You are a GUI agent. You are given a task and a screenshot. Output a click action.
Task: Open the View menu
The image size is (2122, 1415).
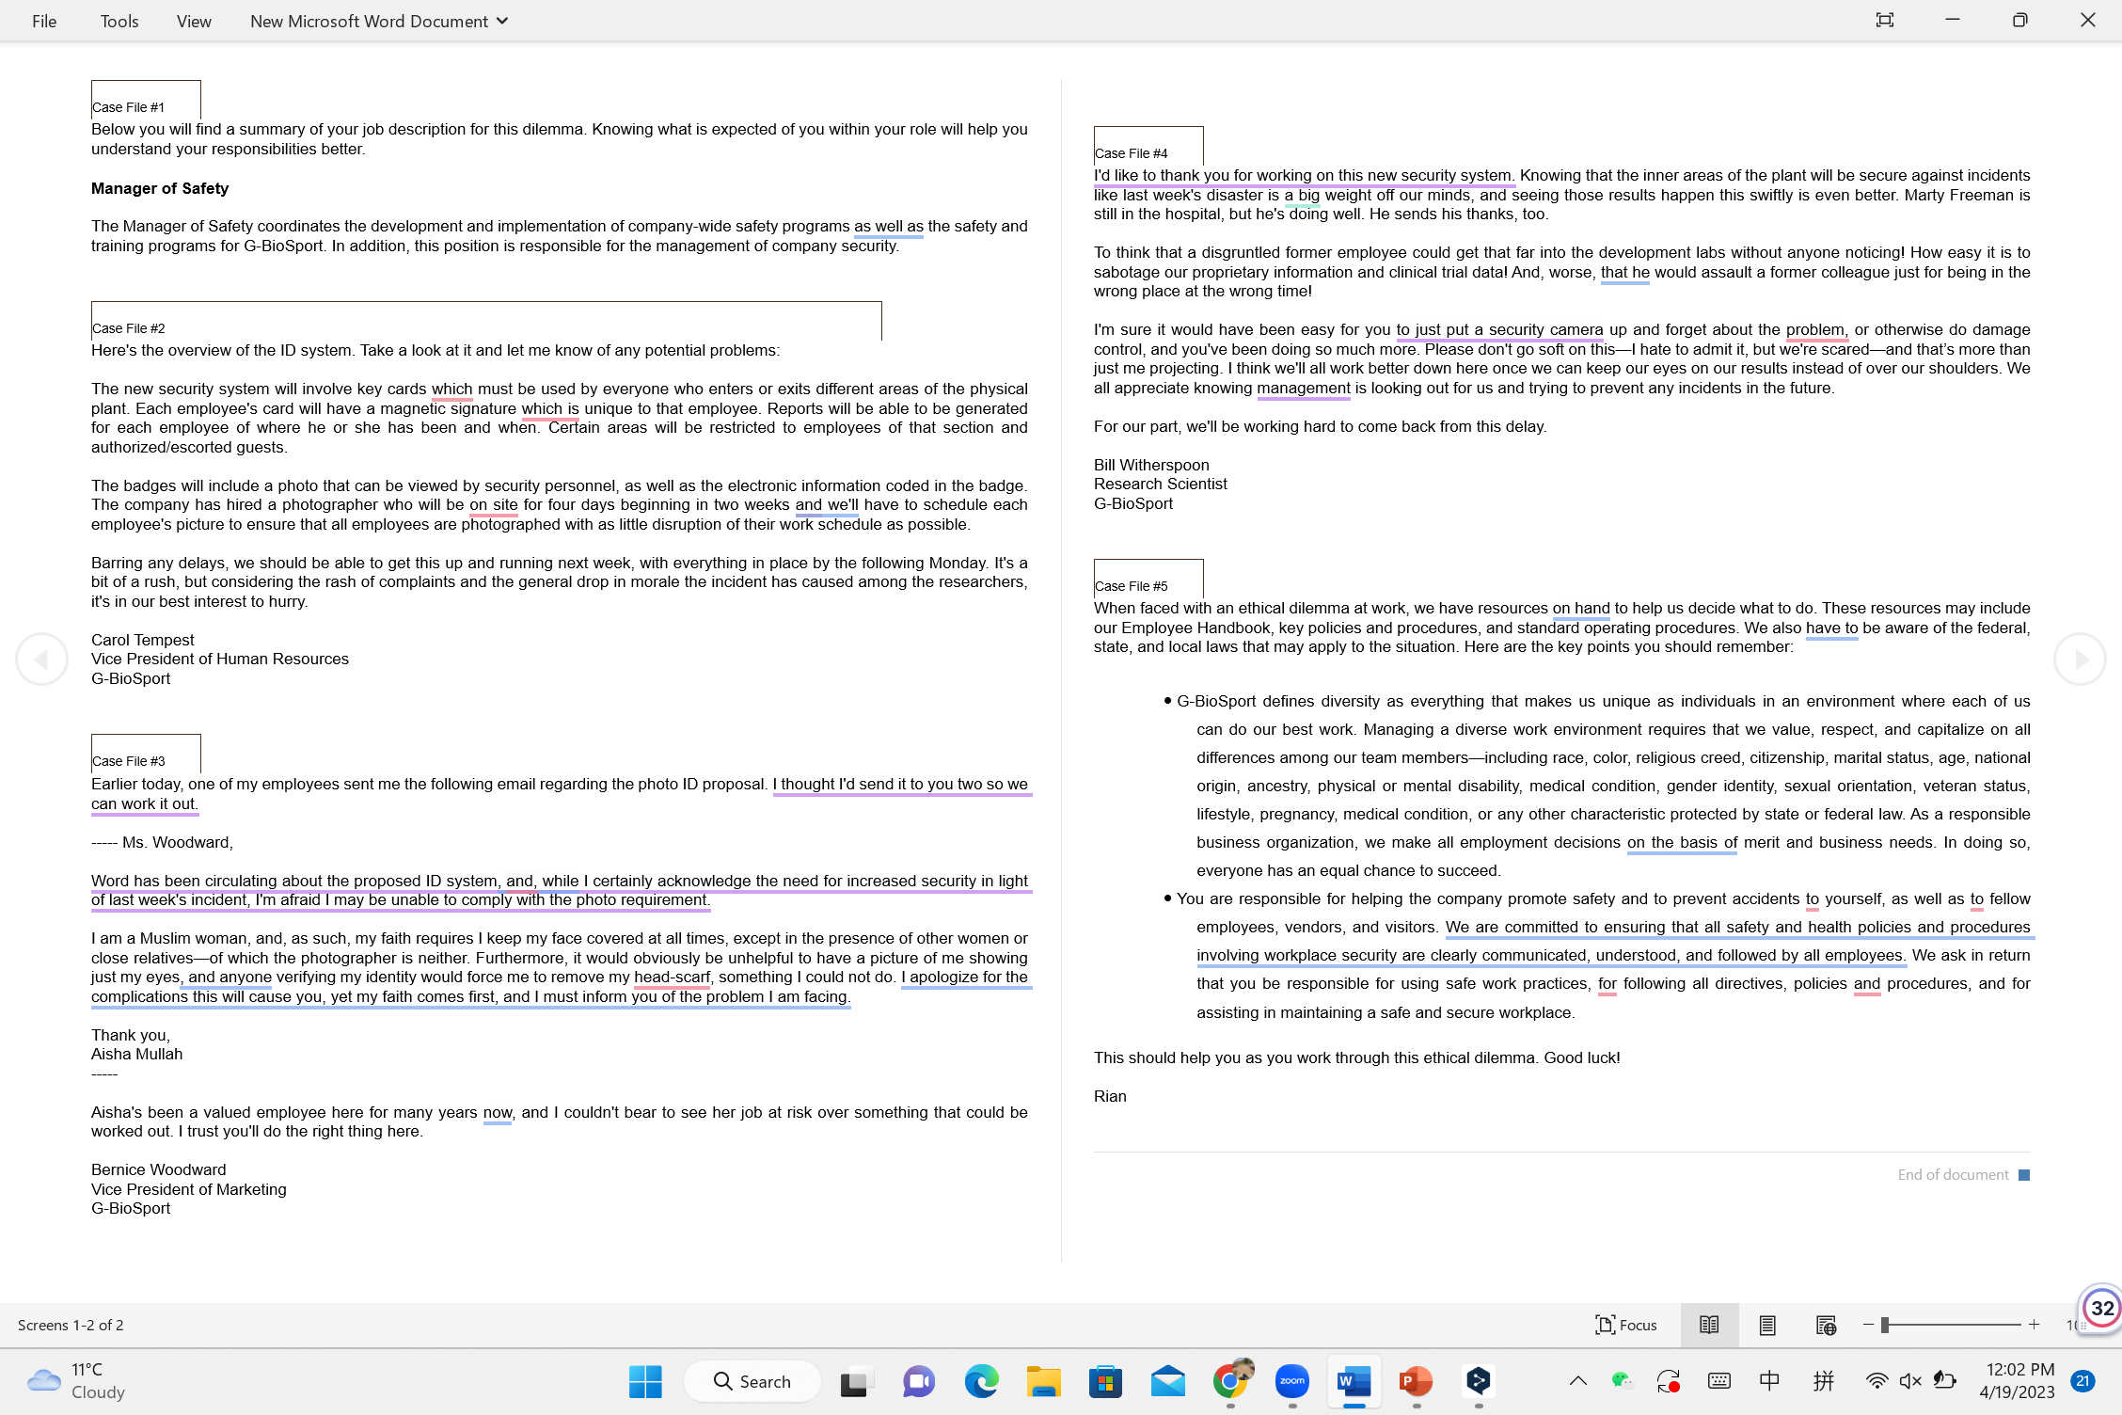tap(194, 21)
